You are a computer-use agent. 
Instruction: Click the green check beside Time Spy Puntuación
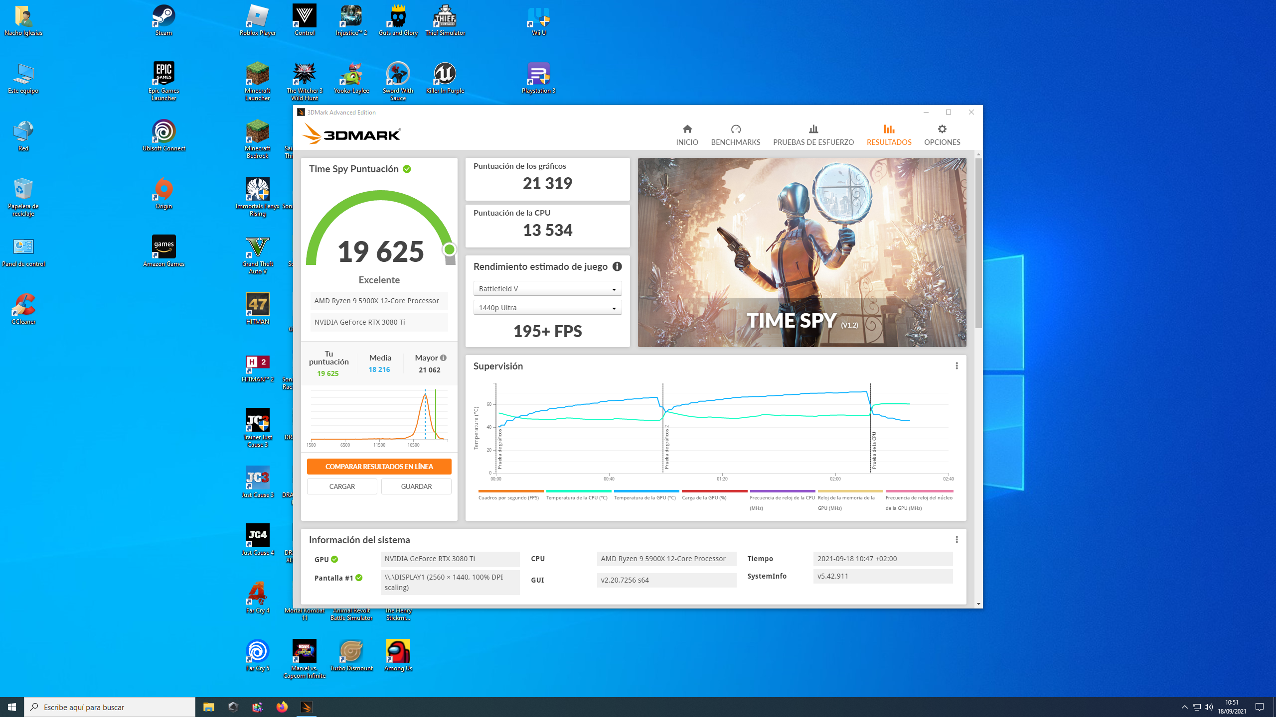click(407, 169)
